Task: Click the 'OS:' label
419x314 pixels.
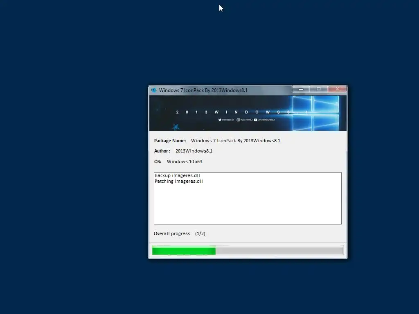Action: click(158, 161)
